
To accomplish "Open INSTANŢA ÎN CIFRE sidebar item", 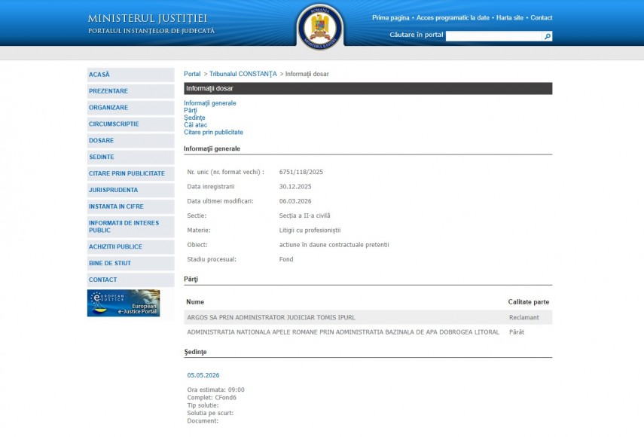I will click(116, 206).
